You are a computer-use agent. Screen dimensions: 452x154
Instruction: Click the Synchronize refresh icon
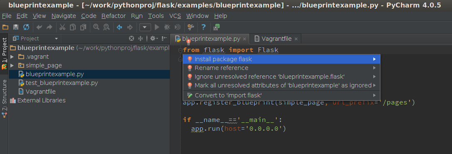point(26,27)
